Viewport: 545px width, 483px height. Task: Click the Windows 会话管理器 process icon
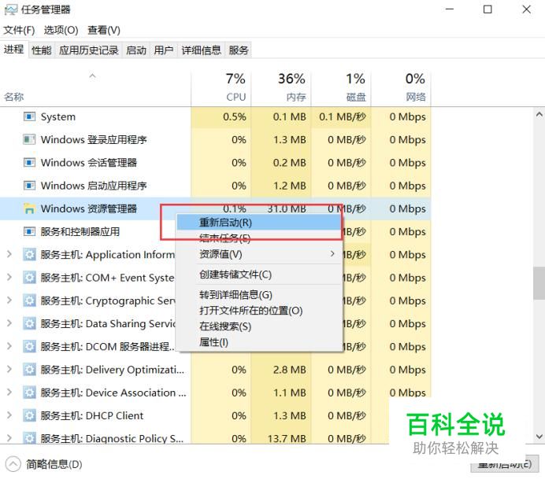point(29,163)
